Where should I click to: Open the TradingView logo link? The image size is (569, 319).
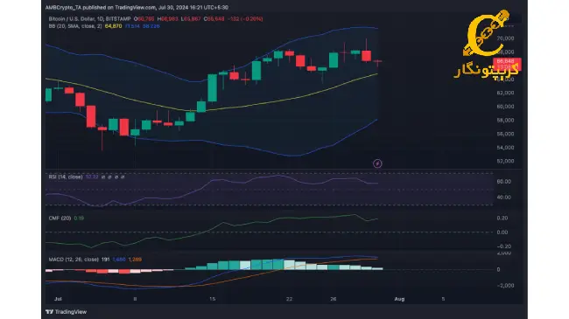pos(66,312)
